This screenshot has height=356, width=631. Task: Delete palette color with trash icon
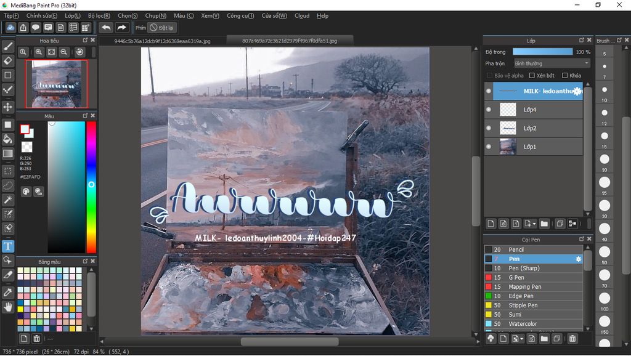[36, 338]
